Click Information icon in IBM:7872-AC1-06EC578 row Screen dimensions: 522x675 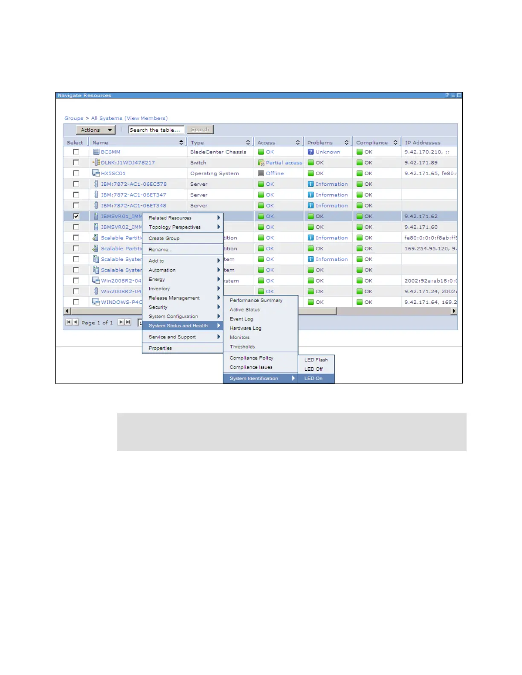[311, 184]
